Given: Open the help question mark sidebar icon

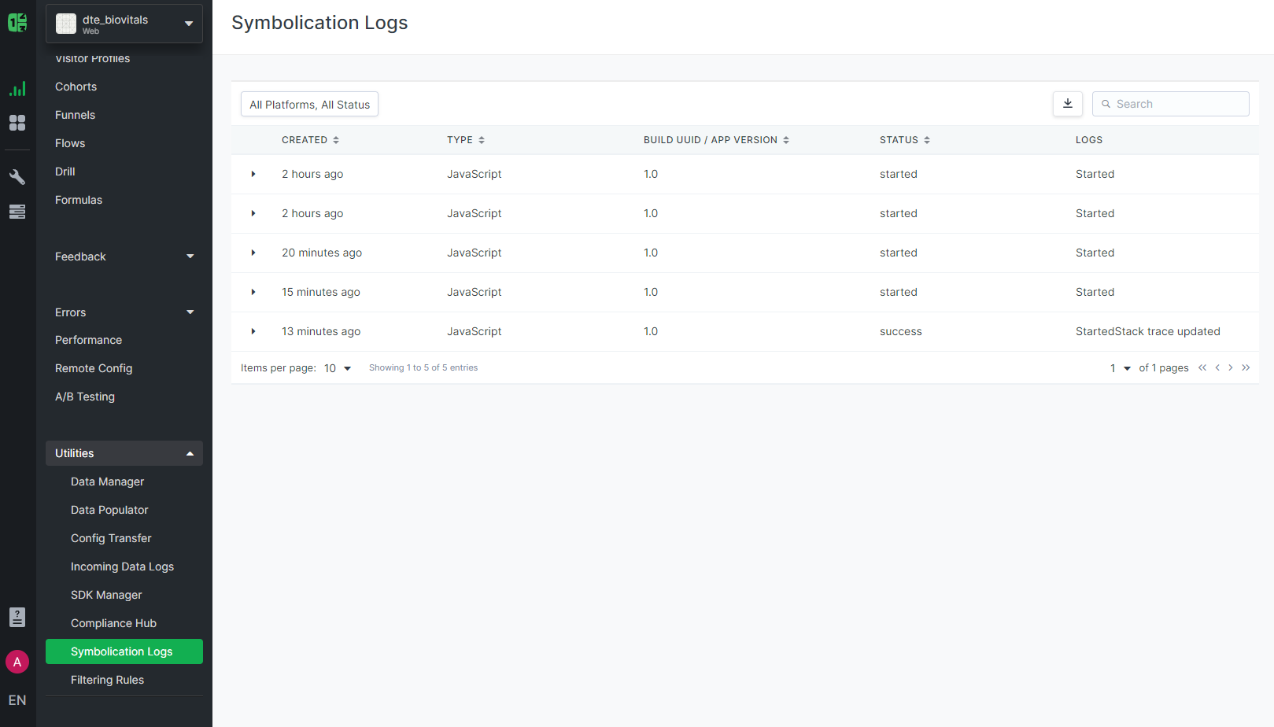Looking at the screenshot, I should [x=17, y=617].
